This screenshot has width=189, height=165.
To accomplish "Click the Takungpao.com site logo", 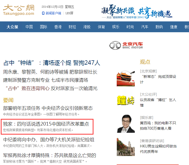I will pos(19,10).
